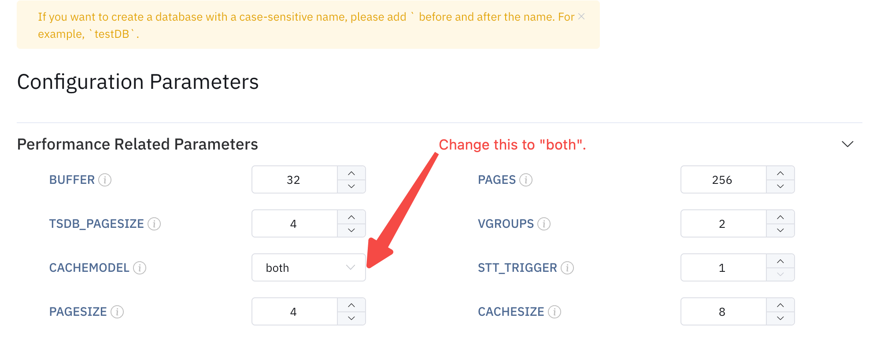880x340 pixels.
Task: Click the TSDB_PAGESIZE info icon
Action: (x=154, y=224)
